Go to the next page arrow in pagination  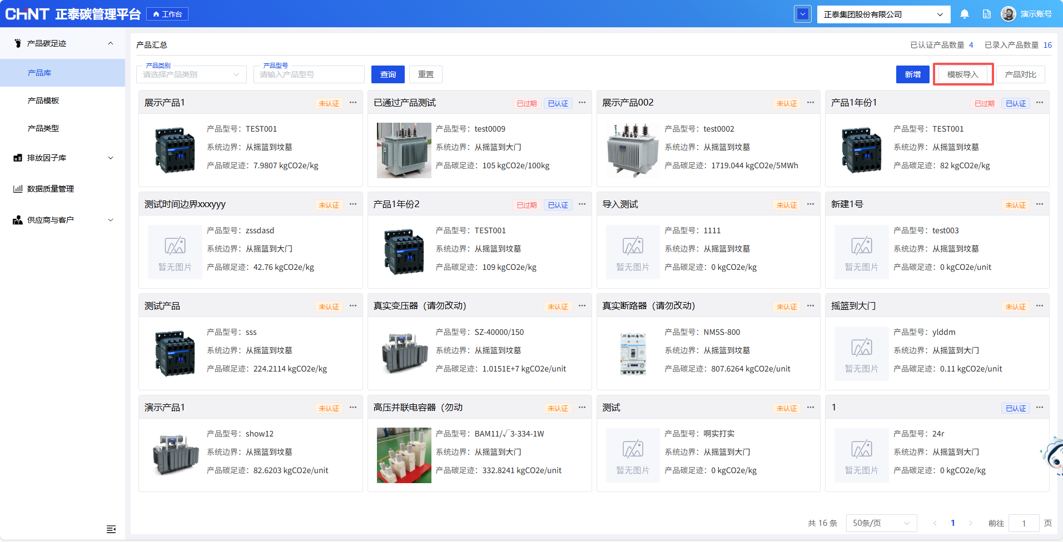971,523
